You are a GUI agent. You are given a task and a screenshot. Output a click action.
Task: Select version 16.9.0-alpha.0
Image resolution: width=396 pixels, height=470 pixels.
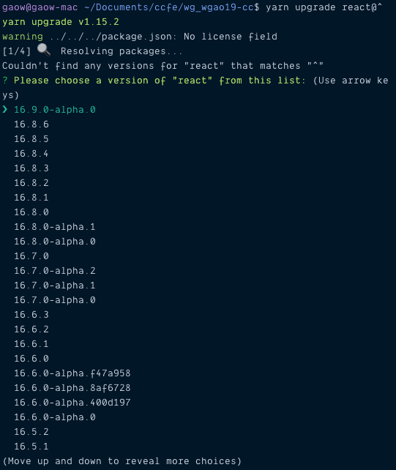click(55, 110)
